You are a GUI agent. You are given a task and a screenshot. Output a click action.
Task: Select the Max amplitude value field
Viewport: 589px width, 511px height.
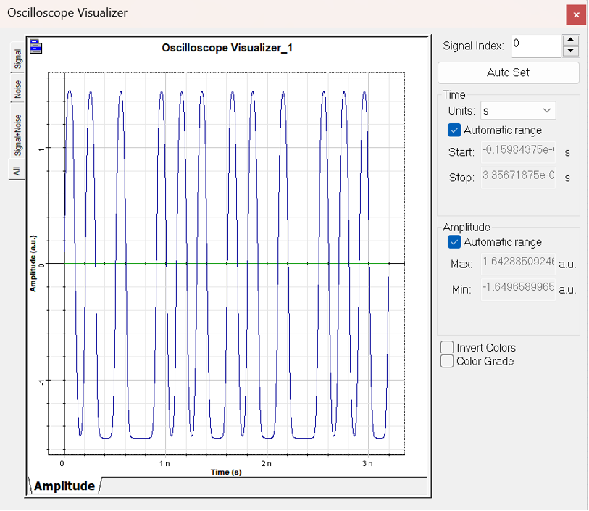click(x=517, y=264)
